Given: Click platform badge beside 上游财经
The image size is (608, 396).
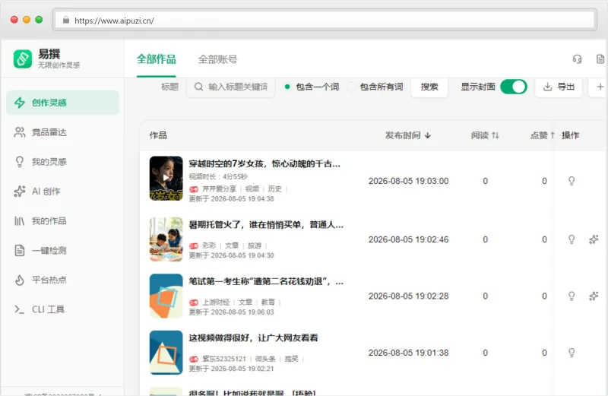Looking at the screenshot, I should click(x=194, y=303).
